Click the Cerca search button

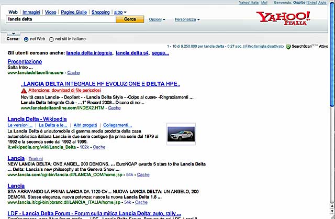coord(130,19)
